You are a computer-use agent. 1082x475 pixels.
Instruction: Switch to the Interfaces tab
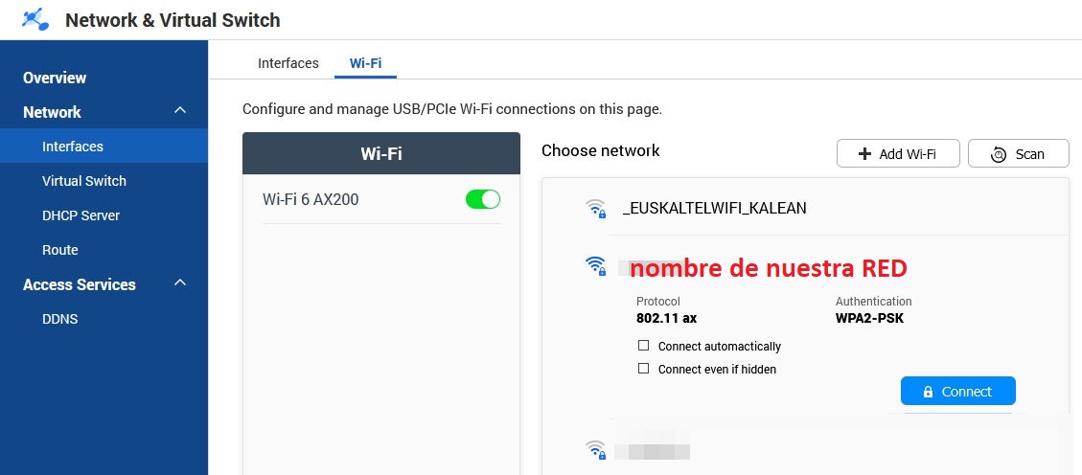288,63
